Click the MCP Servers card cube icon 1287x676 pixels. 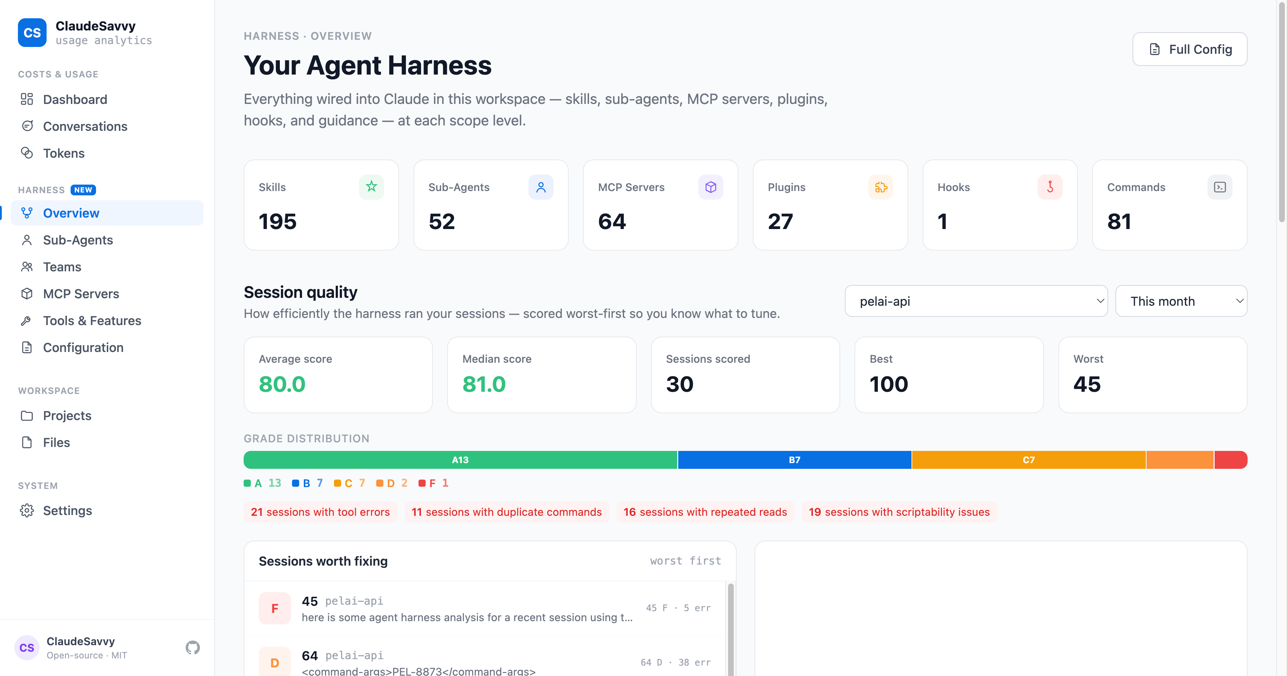click(x=711, y=187)
